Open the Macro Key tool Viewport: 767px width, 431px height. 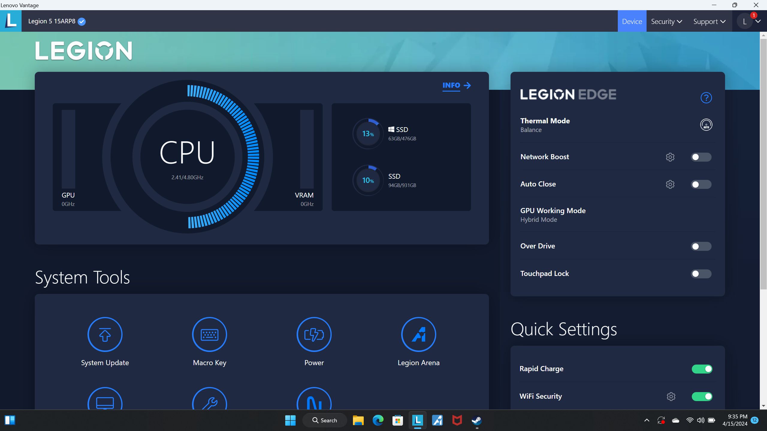click(209, 334)
